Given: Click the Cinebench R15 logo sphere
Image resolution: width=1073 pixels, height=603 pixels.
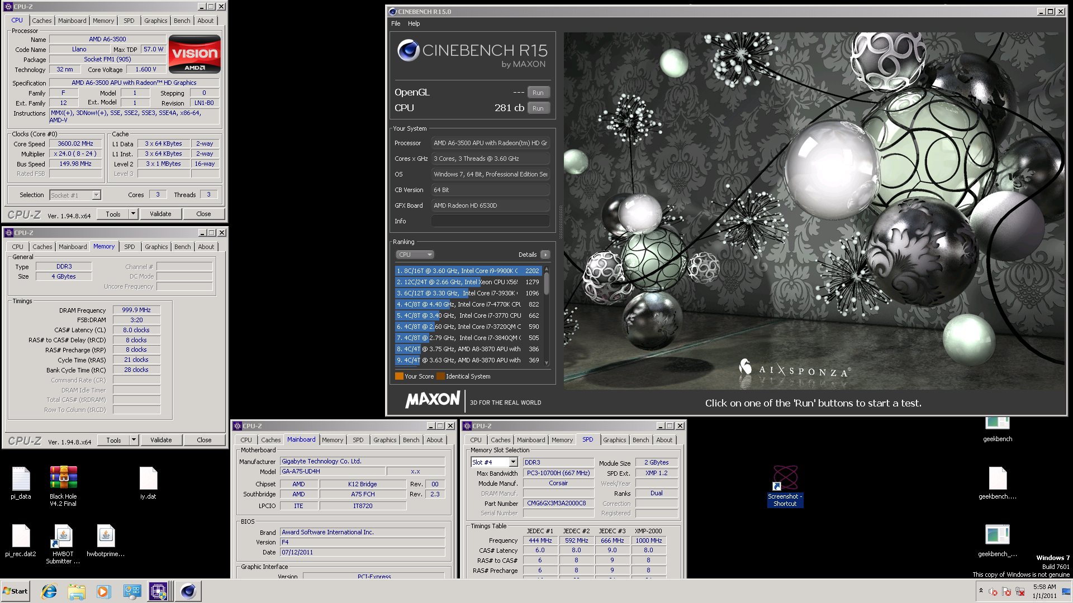Looking at the screenshot, I should tap(409, 51).
